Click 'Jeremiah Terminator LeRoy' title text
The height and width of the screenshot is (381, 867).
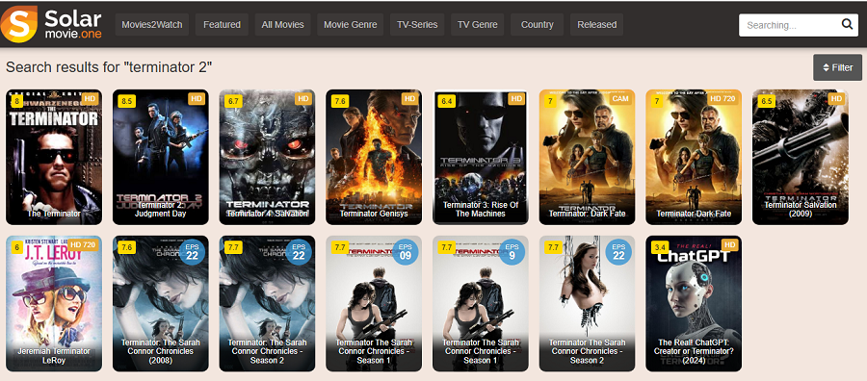54,356
